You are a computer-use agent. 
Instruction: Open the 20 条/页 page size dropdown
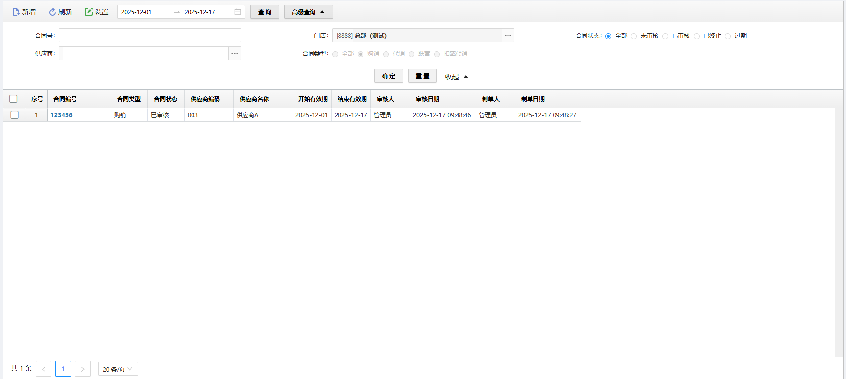click(118, 369)
